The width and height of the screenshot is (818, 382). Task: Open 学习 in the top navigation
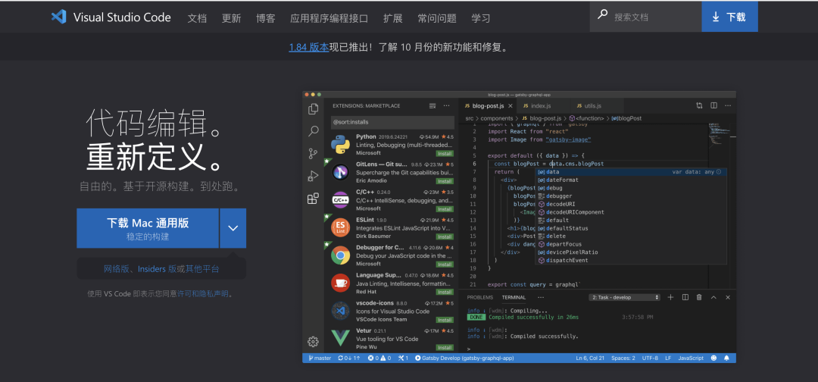tap(481, 18)
